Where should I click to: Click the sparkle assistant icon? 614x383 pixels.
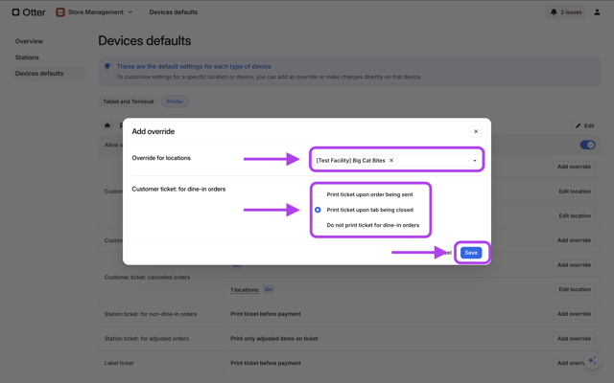[x=593, y=361]
